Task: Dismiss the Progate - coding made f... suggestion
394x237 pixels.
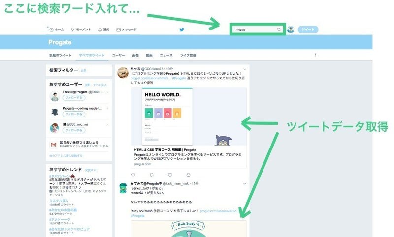Action: point(107,108)
